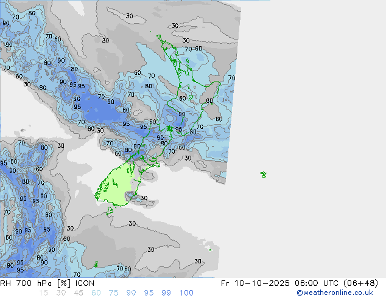Select the blue 100 legend value
The width and height of the screenshot is (386, 298).
pos(186,293)
